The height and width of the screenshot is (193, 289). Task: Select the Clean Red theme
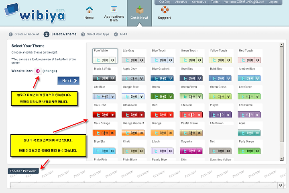pyautogui.click(x=134, y=111)
